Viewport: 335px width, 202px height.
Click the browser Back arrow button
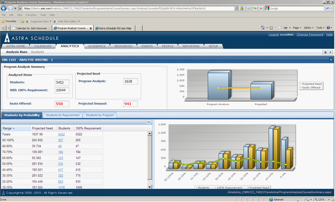pos(4,8)
